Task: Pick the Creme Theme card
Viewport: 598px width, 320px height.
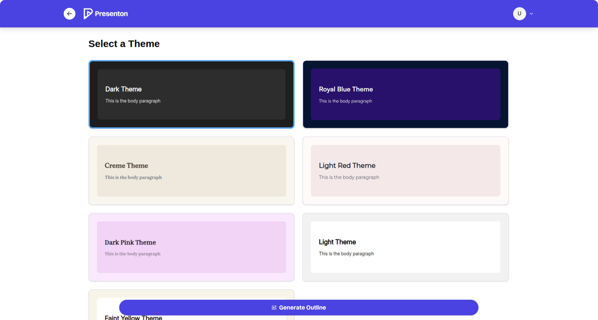Action: pos(191,171)
